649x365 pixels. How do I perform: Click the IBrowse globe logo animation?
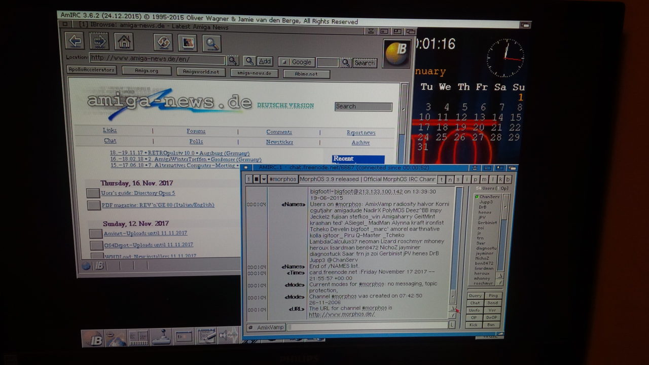[x=396, y=53]
